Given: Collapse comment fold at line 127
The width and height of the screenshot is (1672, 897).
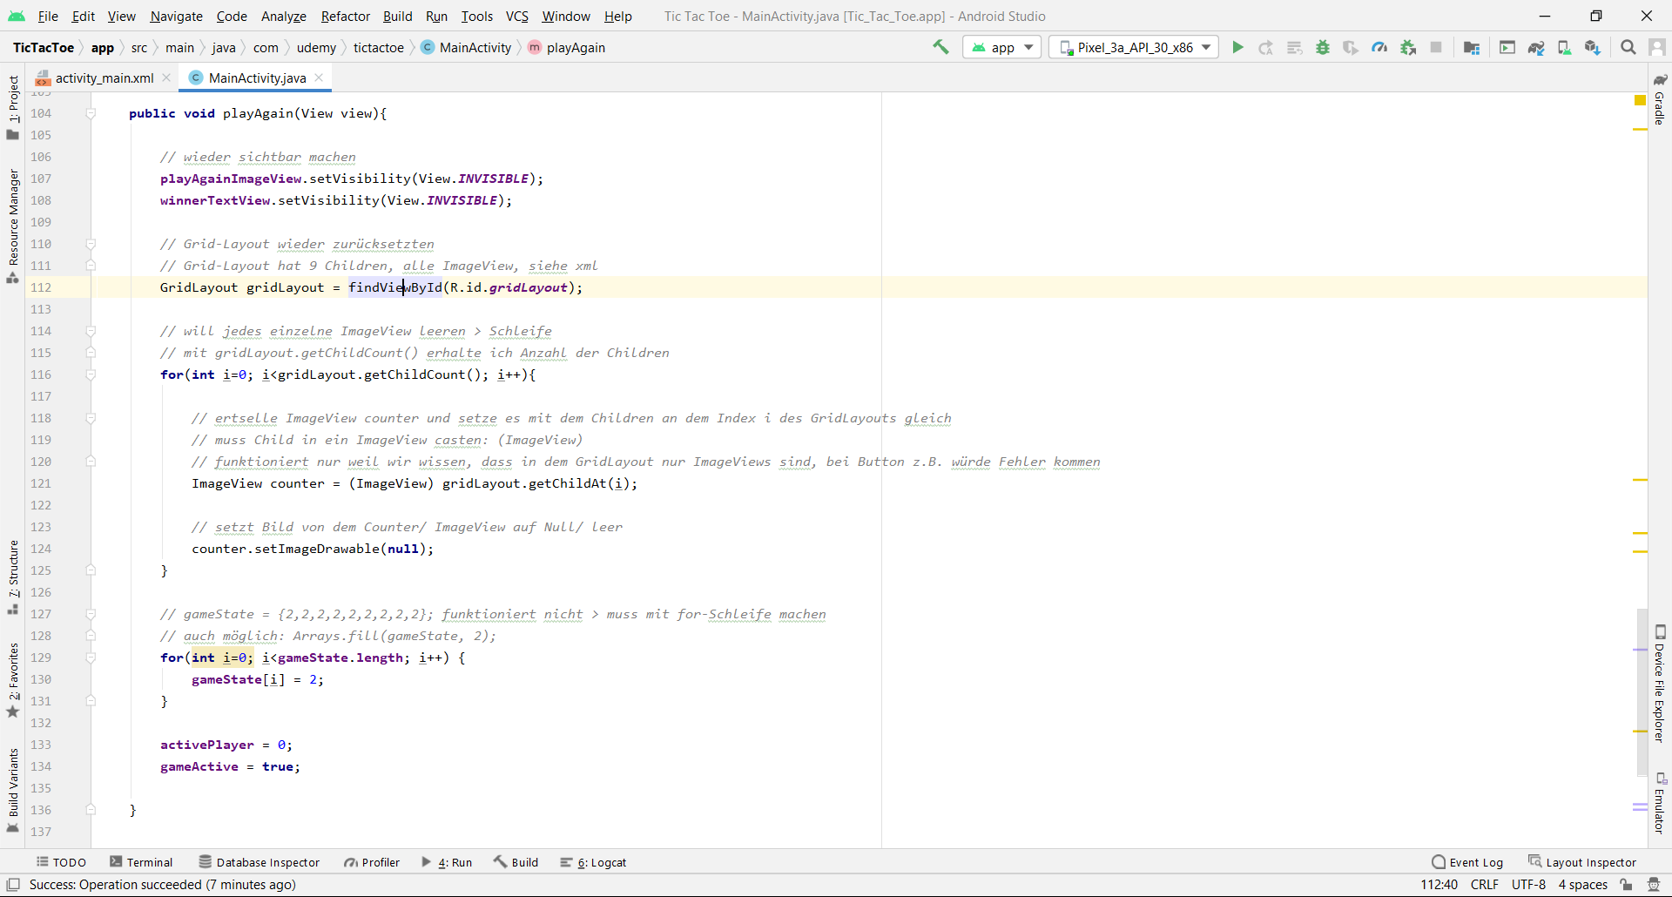Looking at the screenshot, I should point(91,614).
